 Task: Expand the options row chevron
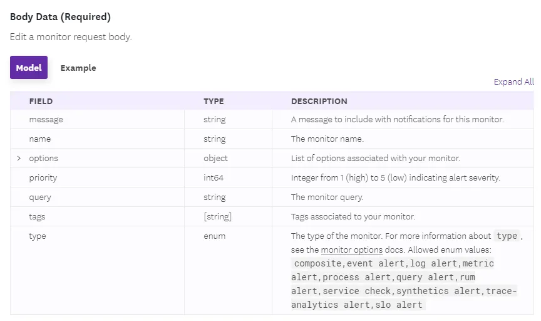(19, 159)
